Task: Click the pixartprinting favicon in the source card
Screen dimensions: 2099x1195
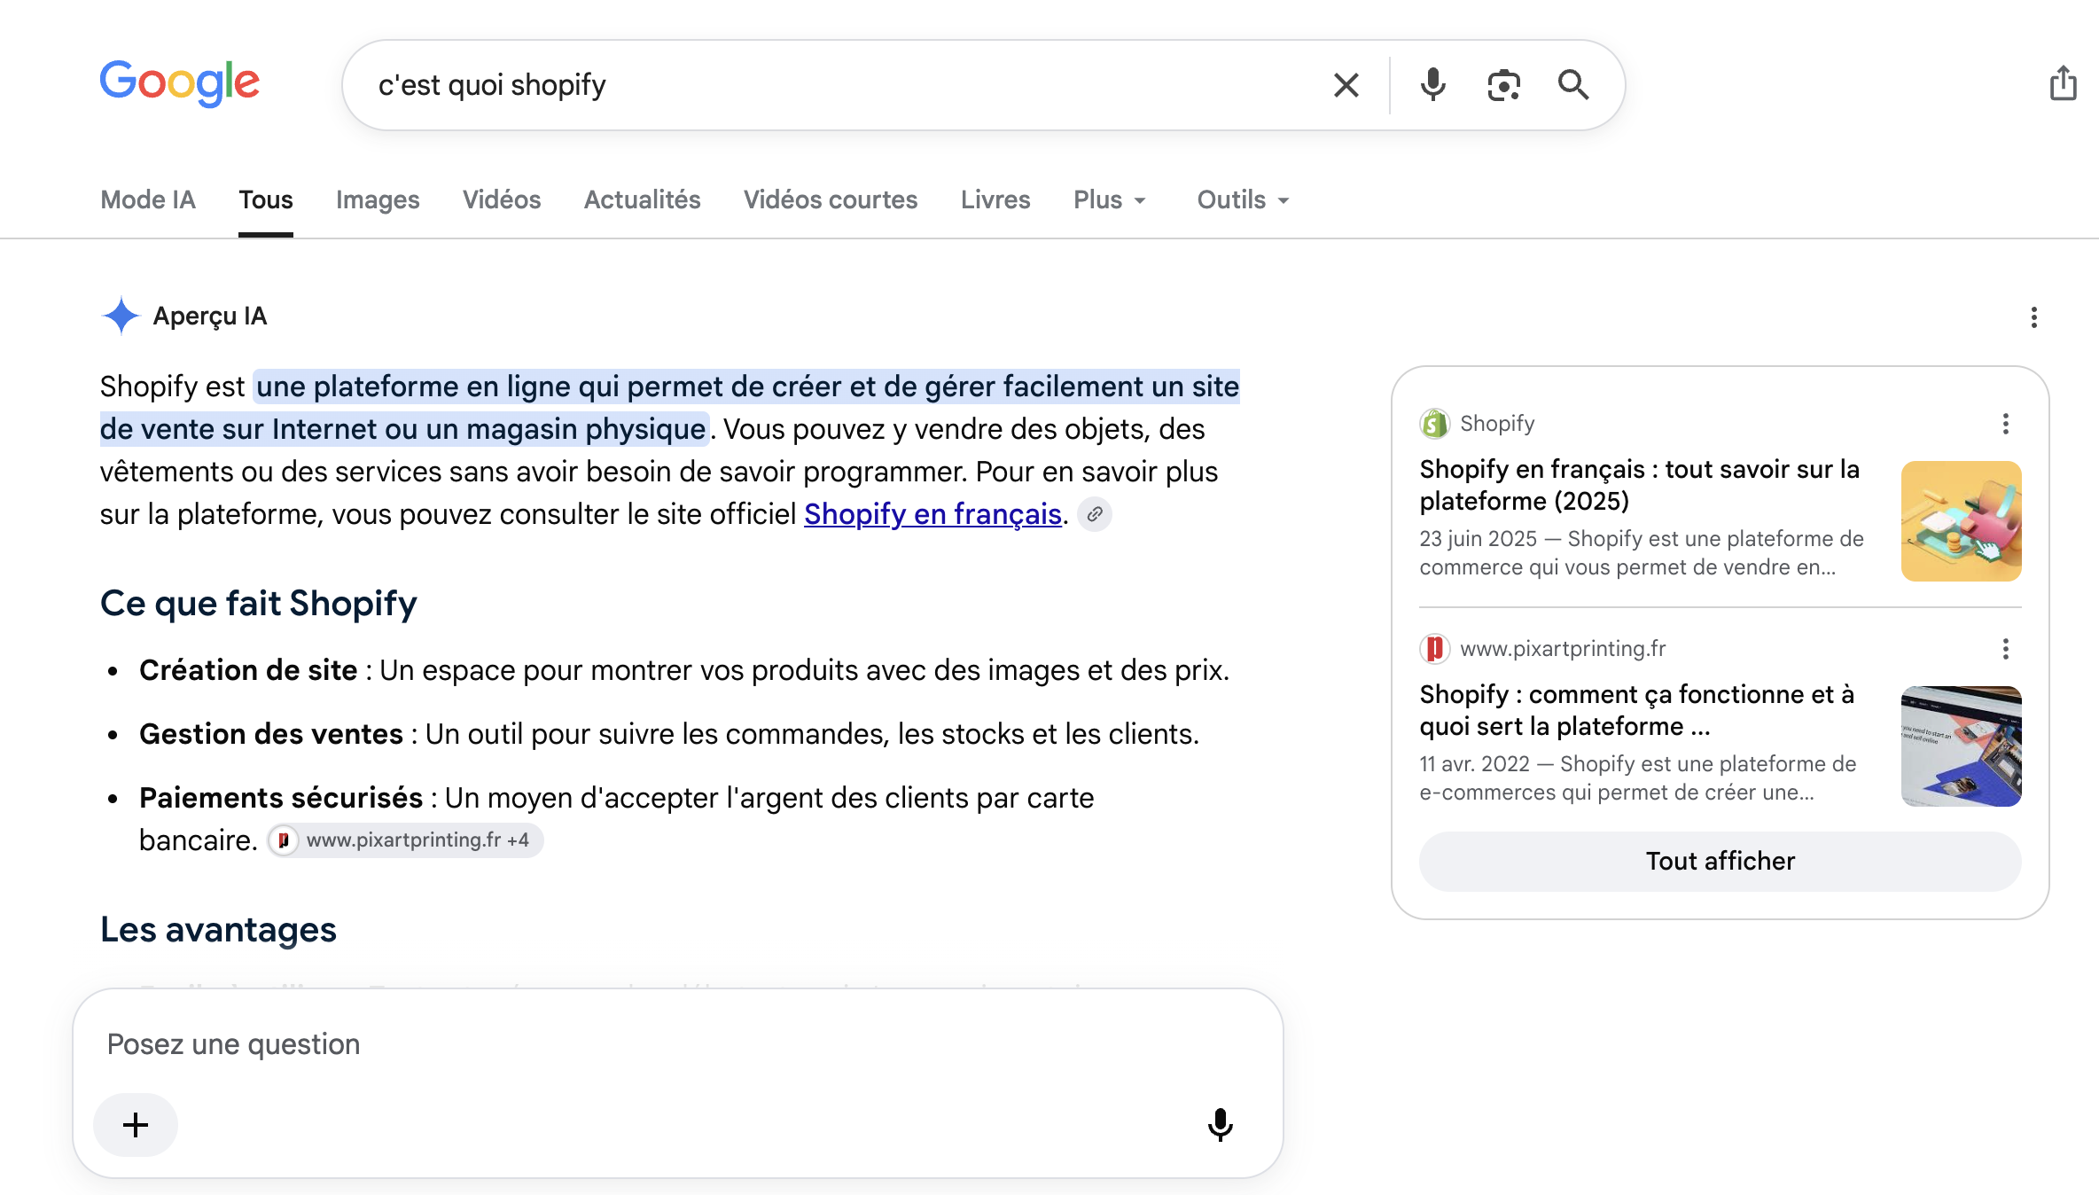Action: click(x=1434, y=649)
